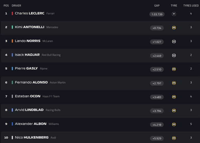Click Gasly's medium tyre icon
Screen dimensions: 200x143
click(x=174, y=69)
